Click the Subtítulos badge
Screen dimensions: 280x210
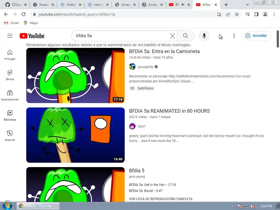click(145, 88)
